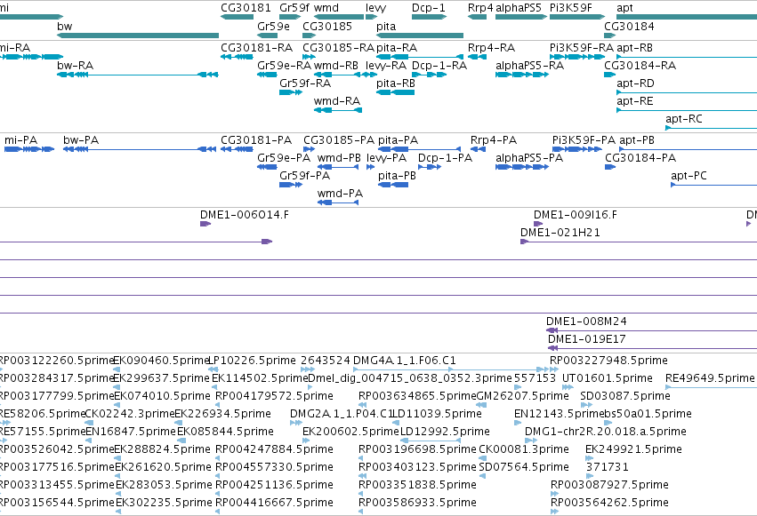Select the Gr59f-RA transcript
The width and height of the screenshot is (757, 516).
pos(291,92)
